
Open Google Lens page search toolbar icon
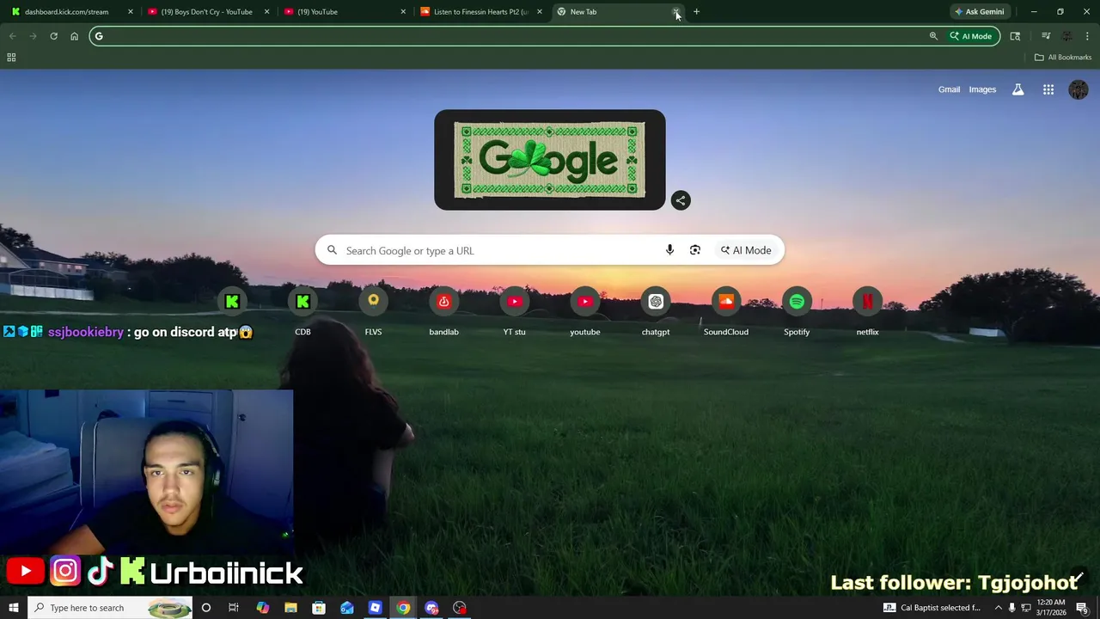tap(1015, 36)
